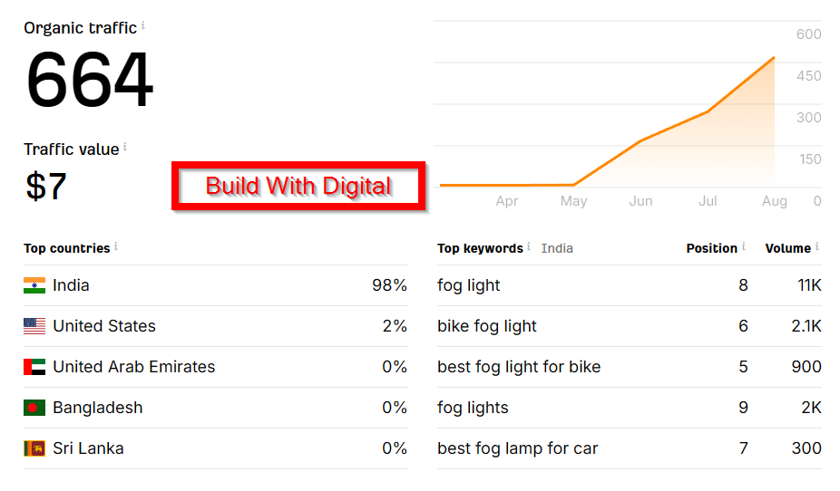The height and width of the screenshot is (491, 840).
Task: Click the 'fog lights' keyword link
Action: click(473, 408)
